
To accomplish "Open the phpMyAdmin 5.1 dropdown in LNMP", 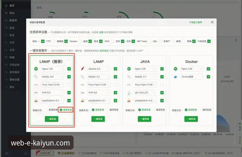I will [x=52, y=101].
